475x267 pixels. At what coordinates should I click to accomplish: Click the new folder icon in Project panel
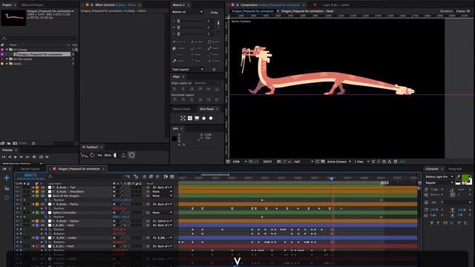pyautogui.click(x=9, y=143)
